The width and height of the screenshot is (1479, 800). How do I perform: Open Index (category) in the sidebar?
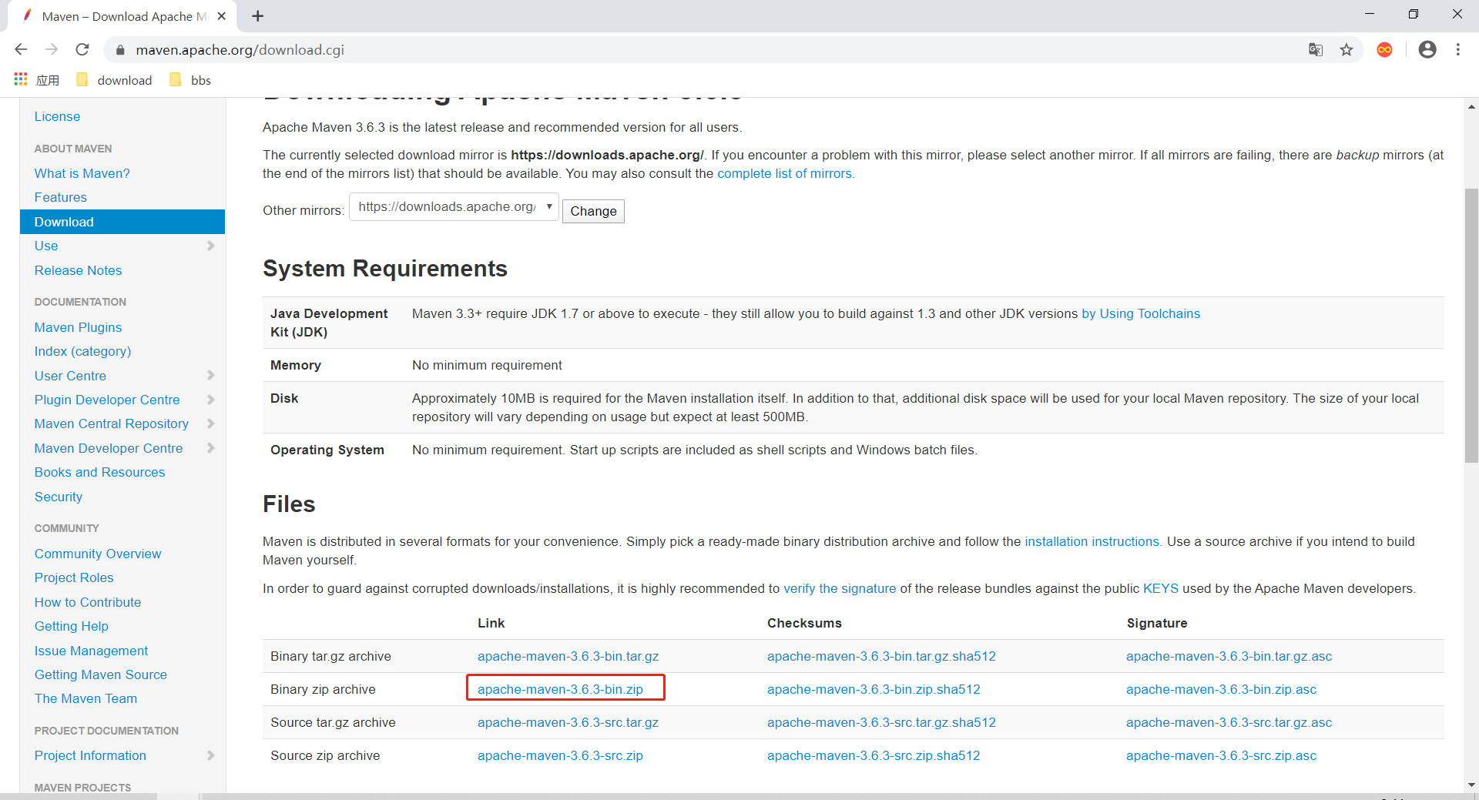click(82, 351)
